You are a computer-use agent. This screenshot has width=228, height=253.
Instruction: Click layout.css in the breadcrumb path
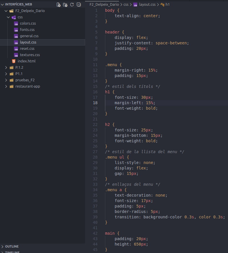147,5
